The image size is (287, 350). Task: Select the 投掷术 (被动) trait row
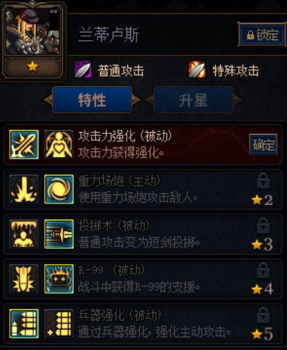[x=143, y=234]
